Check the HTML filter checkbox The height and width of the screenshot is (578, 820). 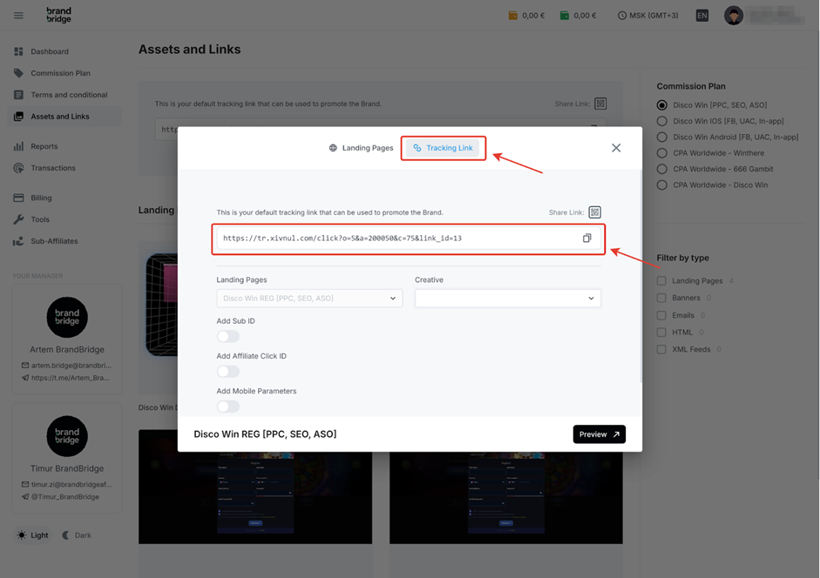661,333
